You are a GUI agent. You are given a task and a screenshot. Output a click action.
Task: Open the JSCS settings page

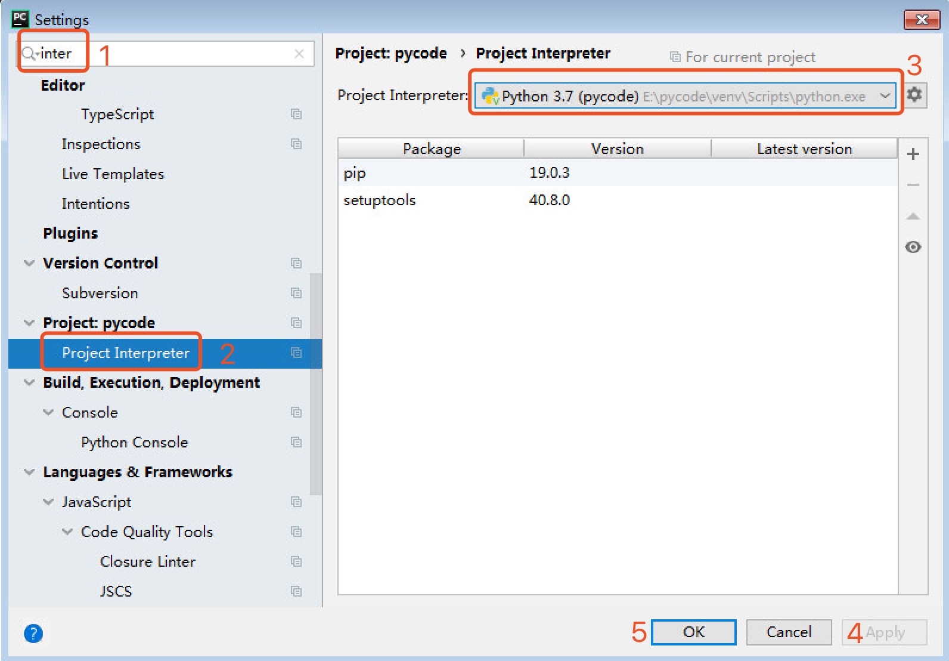point(116,591)
